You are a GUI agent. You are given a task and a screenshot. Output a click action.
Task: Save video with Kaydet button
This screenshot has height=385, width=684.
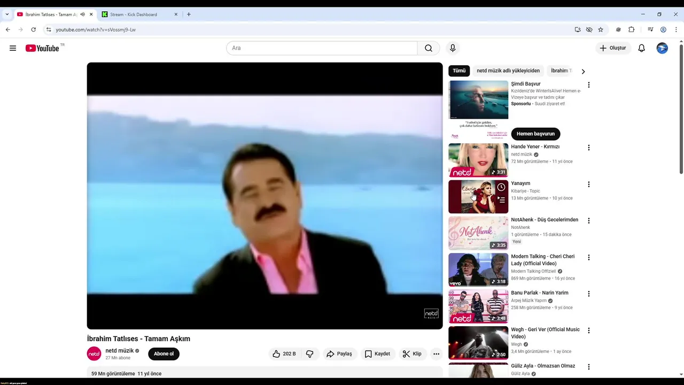(x=377, y=354)
